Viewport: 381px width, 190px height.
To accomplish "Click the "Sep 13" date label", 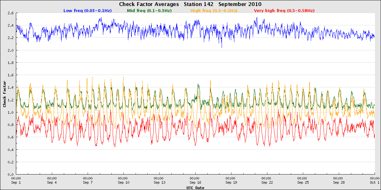I will pyautogui.click(x=159, y=183).
